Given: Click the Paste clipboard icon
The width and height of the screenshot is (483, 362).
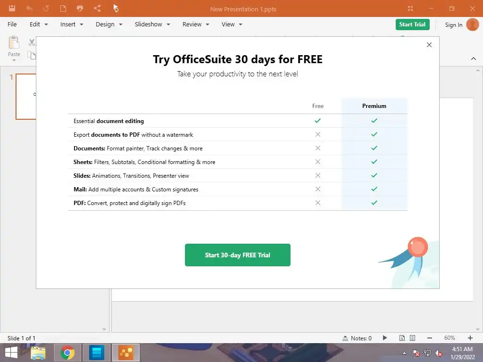Looking at the screenshot, I should [14, 42].
